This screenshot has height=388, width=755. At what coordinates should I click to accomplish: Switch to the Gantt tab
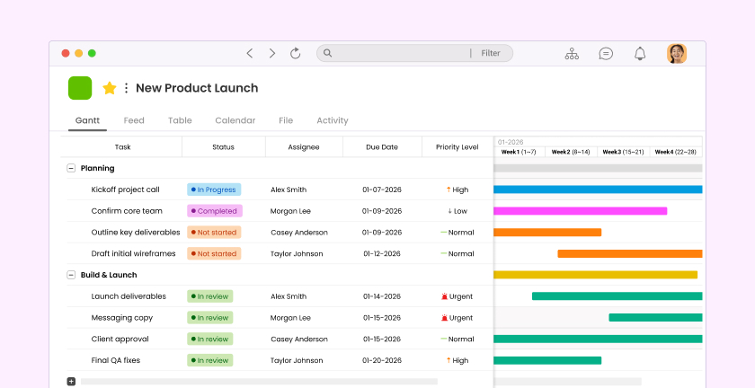coord(88,120)
